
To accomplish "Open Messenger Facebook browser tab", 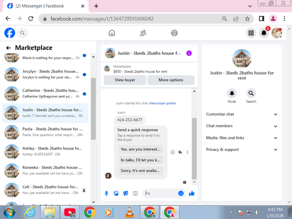I will click(46, 6).
